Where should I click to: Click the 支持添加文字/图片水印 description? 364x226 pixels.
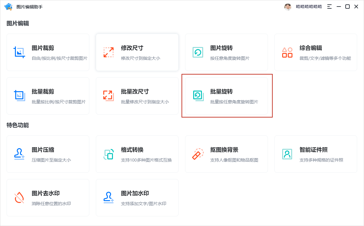tap(143, 204)
